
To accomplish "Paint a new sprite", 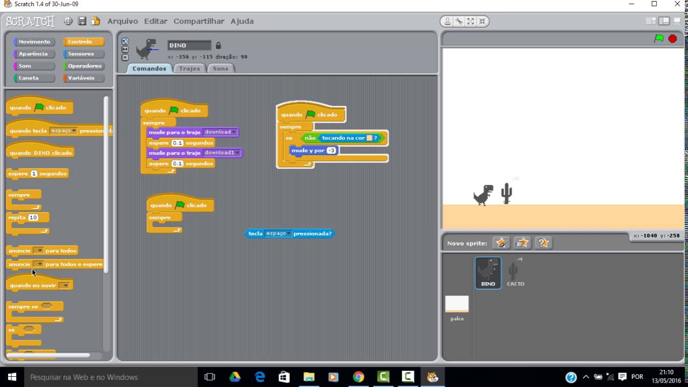I will [x=501, y=243].
